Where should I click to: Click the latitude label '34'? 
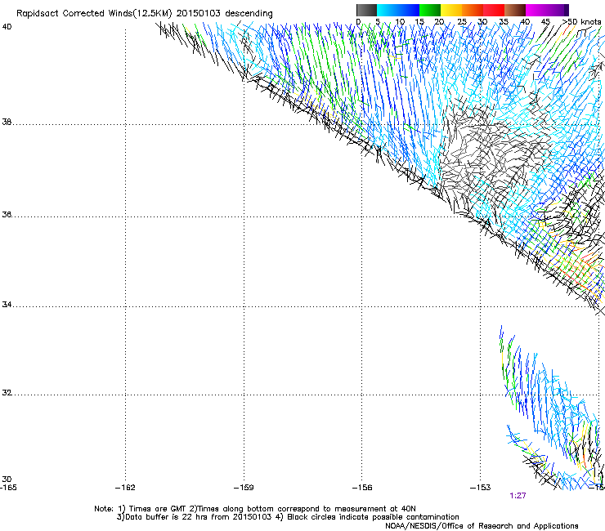coord(7,305)
